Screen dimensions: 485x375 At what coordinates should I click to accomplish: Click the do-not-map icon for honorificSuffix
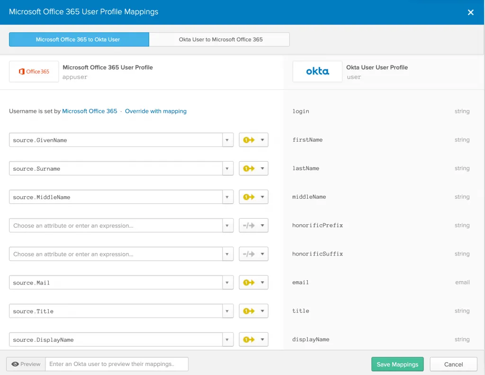pyautogui.click(x=249, y=254)
